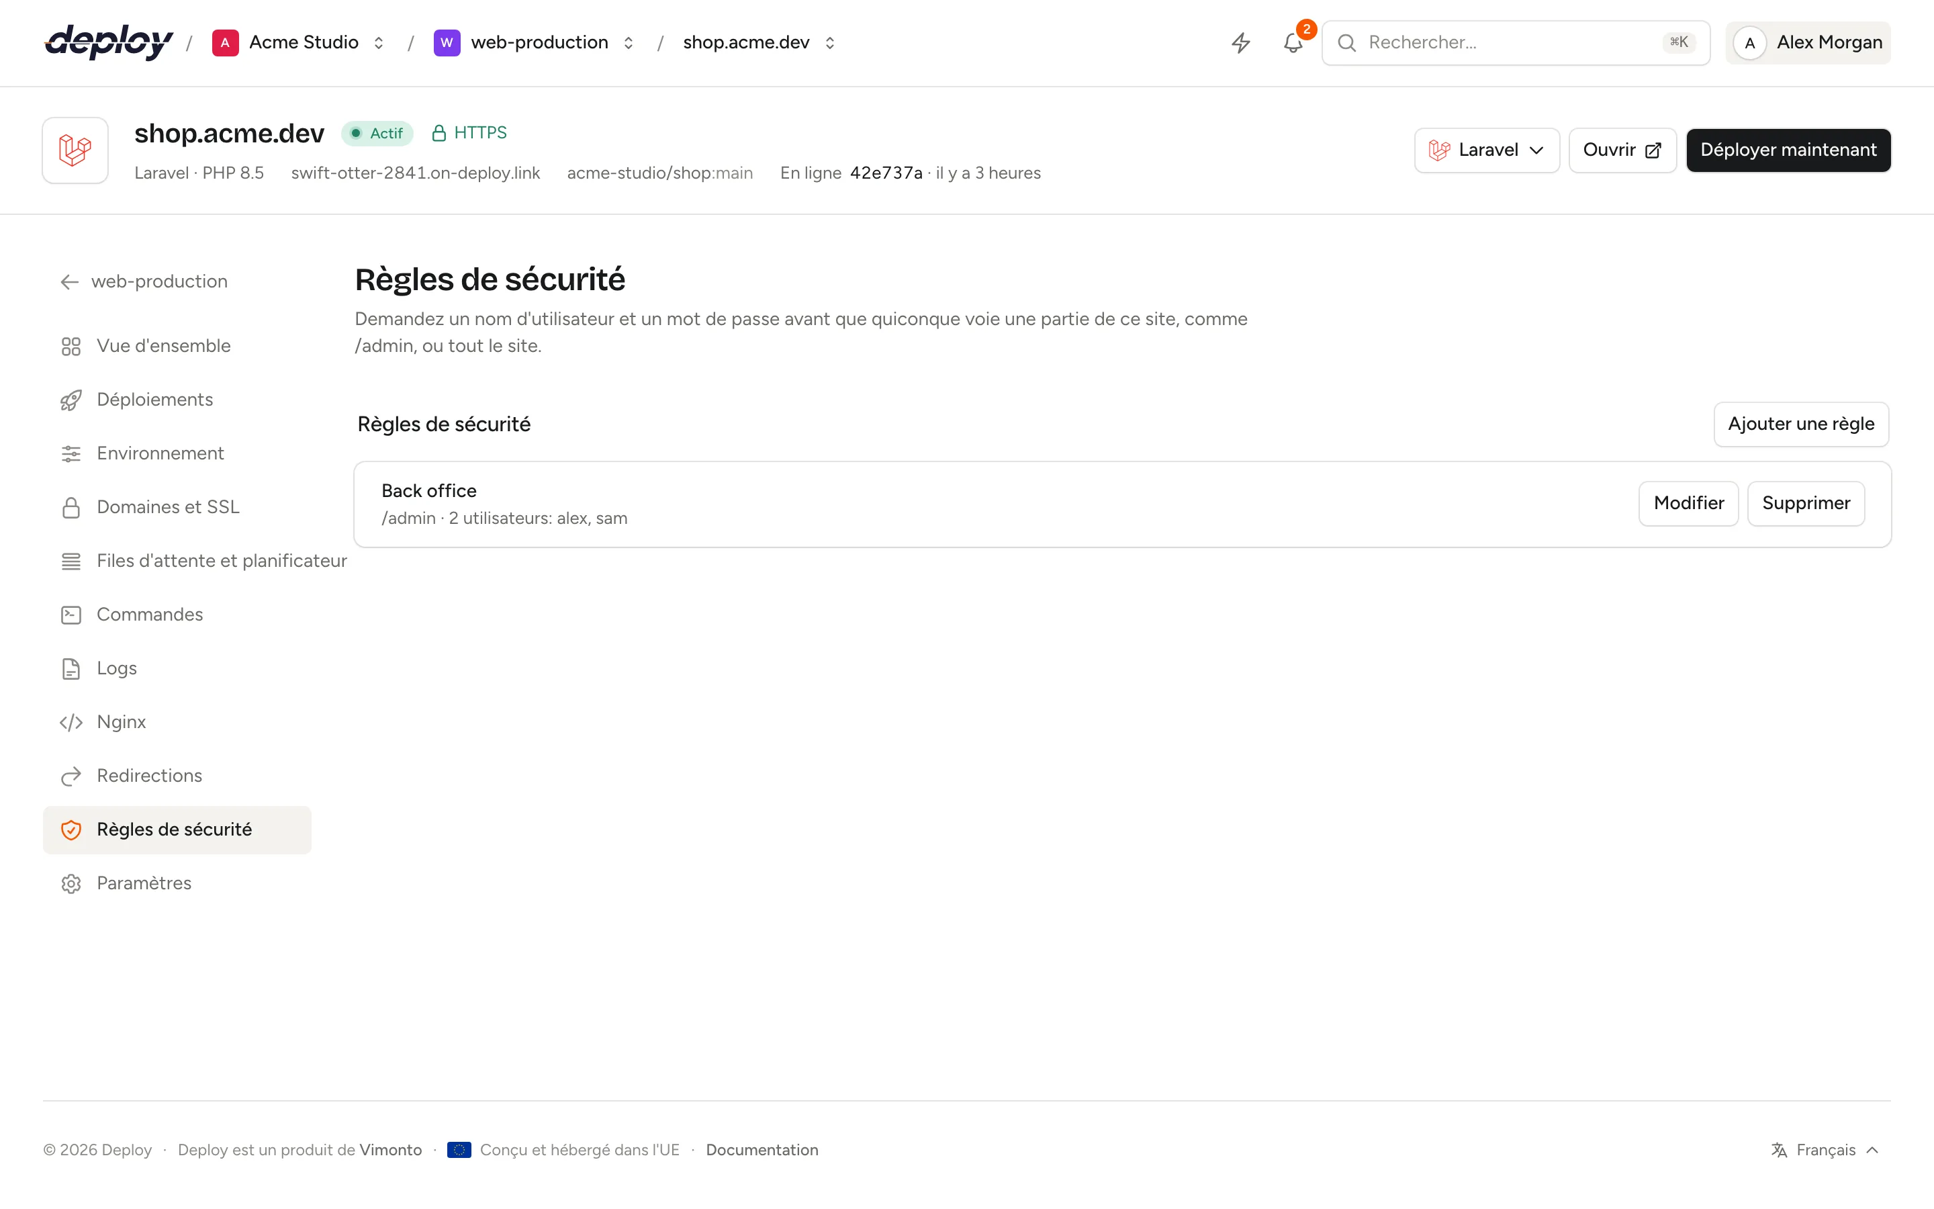This screenshot has height=1209, width=1934.
Task: Click the purple web-production avatar badge
Action: pyautogui.click(x=447, y=42)
